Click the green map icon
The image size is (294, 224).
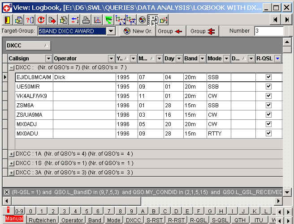pos(108,20)
